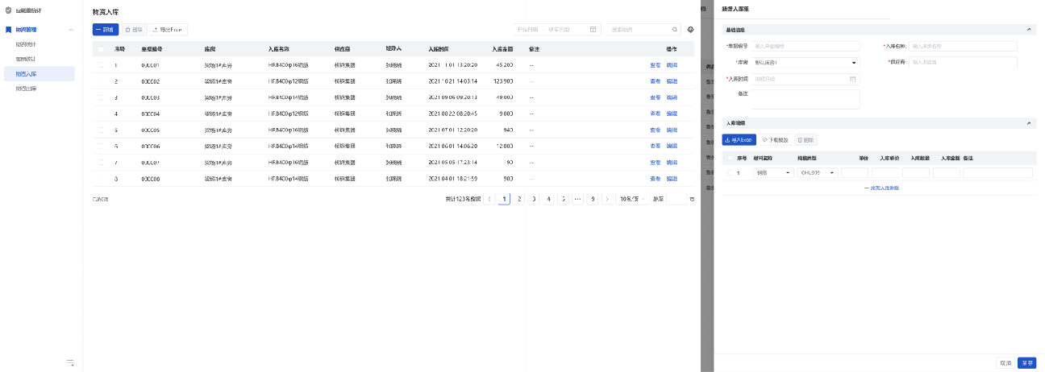This screenshot has height=372, width=1045.
Task: Click the 供应商 input in drawer
Action: 963,62
